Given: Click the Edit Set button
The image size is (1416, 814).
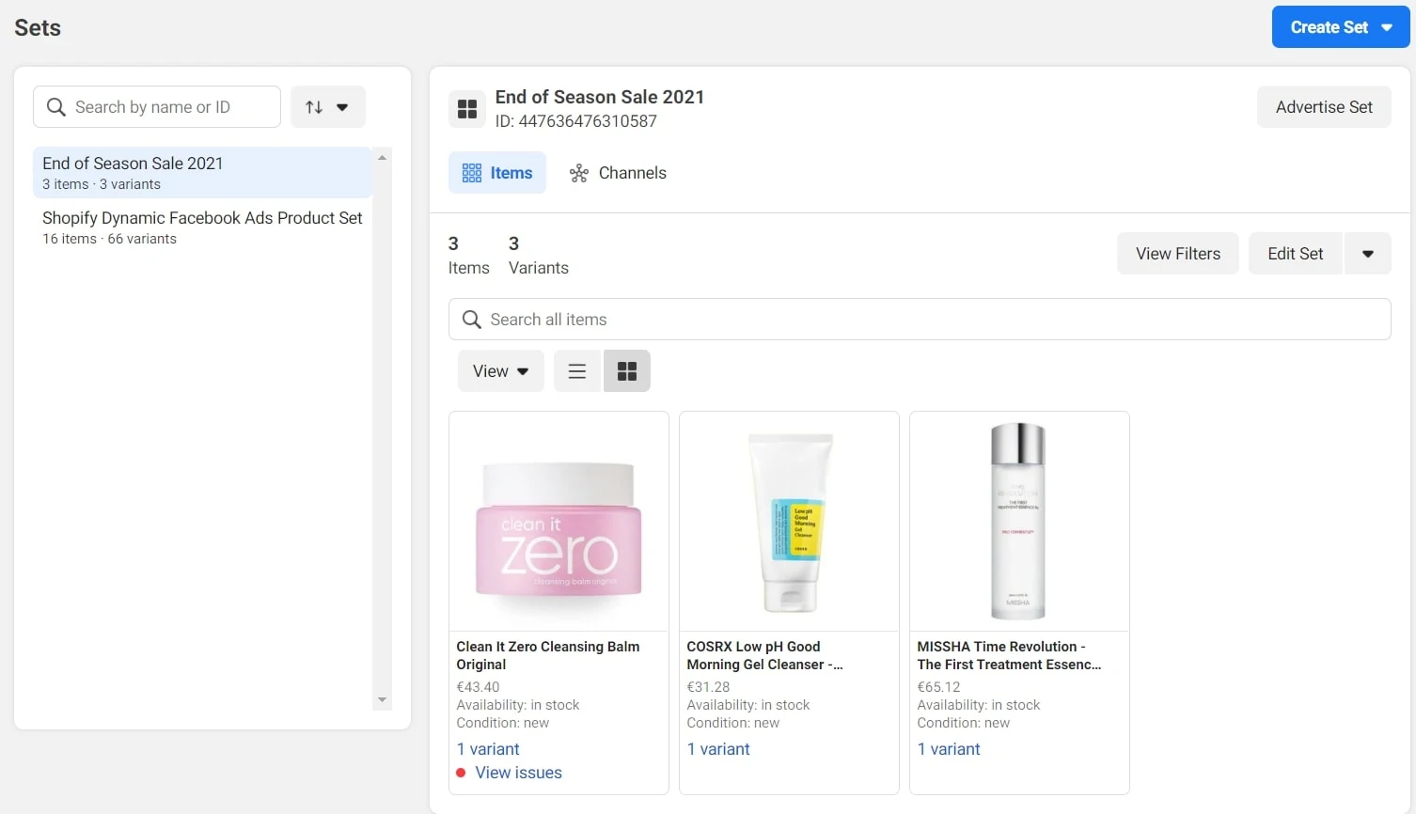Looking at the screenshot, I should pos(1295,254).
